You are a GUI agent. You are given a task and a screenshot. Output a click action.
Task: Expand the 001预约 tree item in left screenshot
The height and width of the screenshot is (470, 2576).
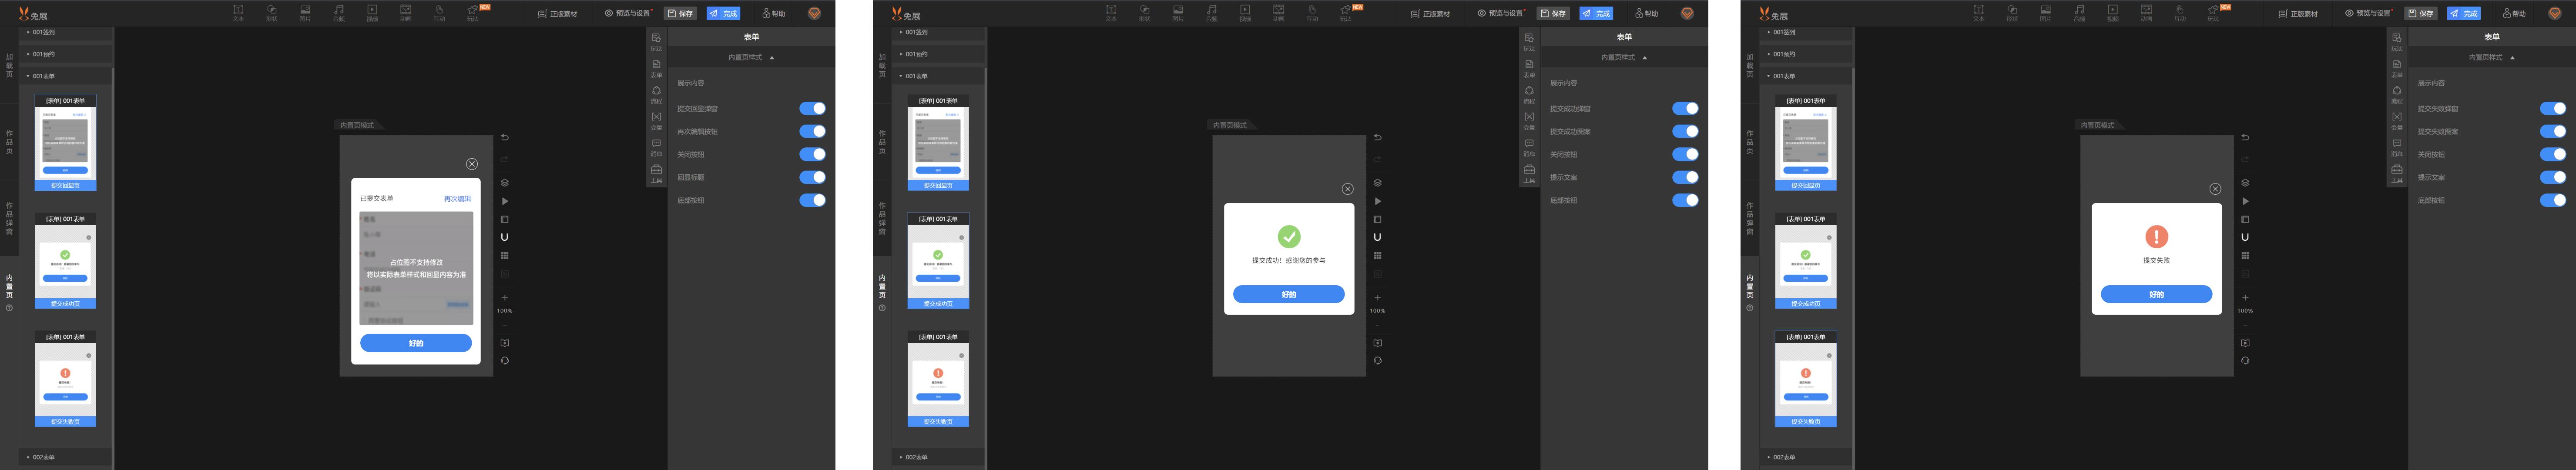tap(65, 54)
